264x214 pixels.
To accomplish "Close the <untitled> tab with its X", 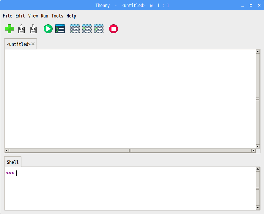I will pyautogui.click(x=33, y=44).
